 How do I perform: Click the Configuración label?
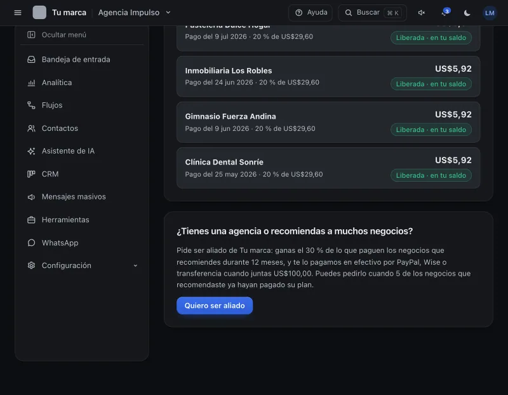point(67,265)
